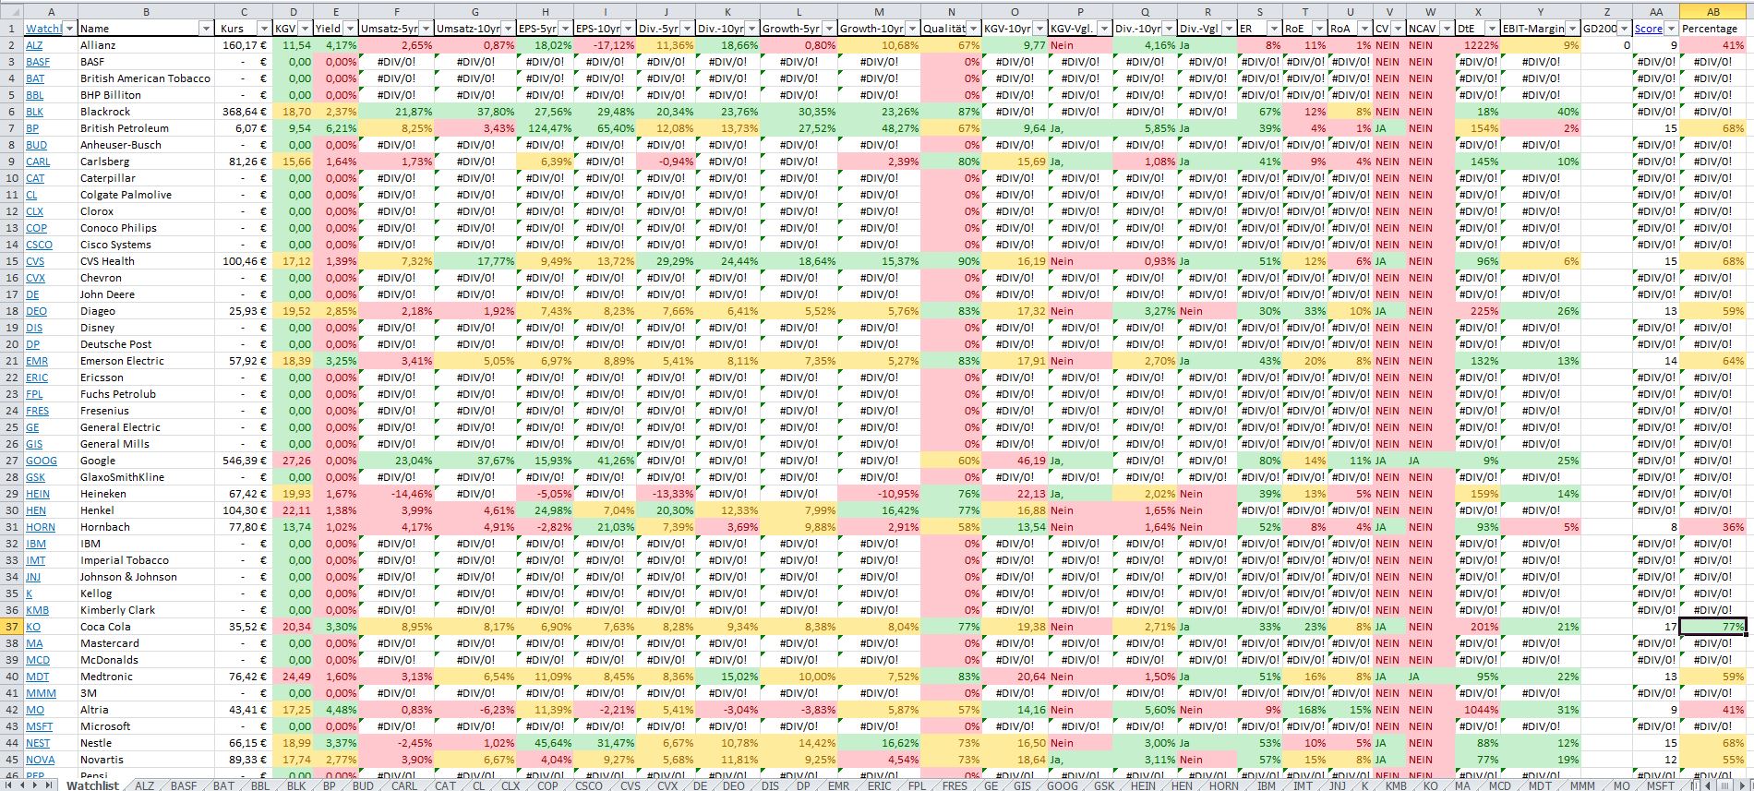
Task: Select the Medtronic name cell
Action: click(146, 677)
